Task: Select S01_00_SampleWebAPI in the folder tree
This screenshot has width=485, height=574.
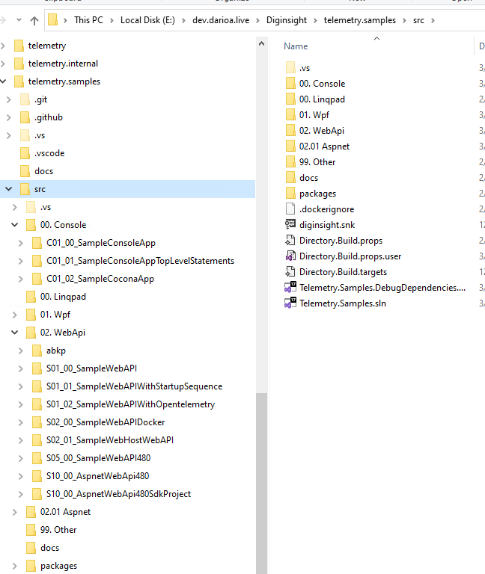Action: (x=91, y=368)
